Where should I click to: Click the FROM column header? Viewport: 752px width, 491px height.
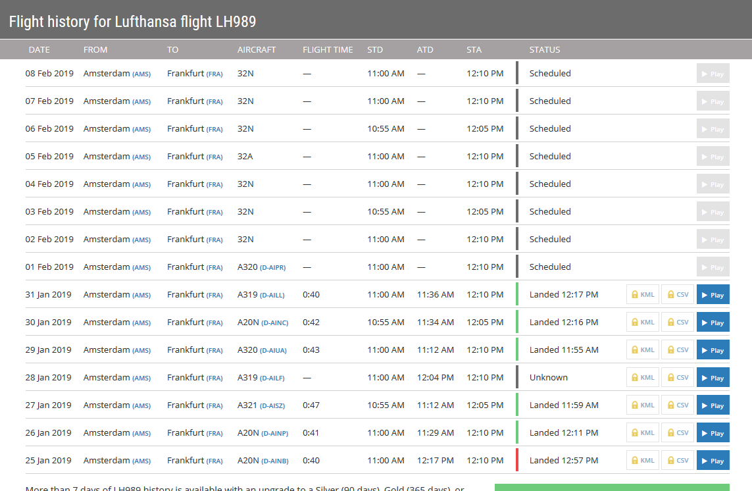pos(95,49)
